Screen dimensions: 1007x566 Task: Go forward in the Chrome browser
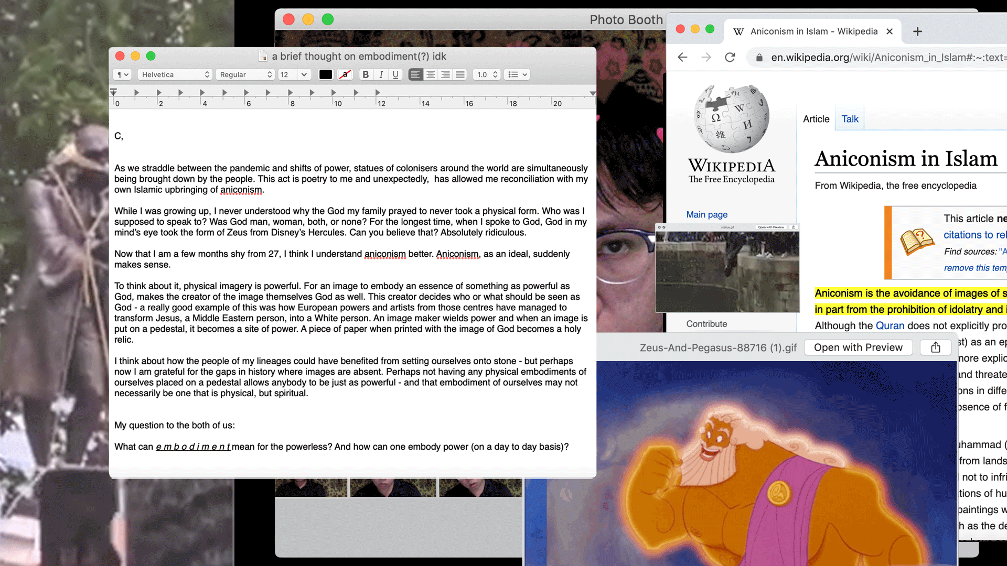706,57
